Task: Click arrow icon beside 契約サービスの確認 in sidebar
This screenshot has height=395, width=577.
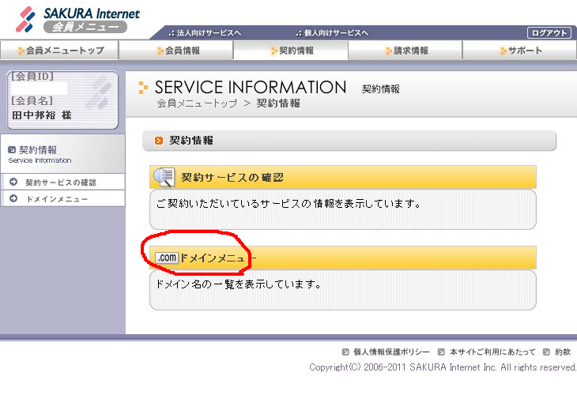Action: [x=13, y=182]
